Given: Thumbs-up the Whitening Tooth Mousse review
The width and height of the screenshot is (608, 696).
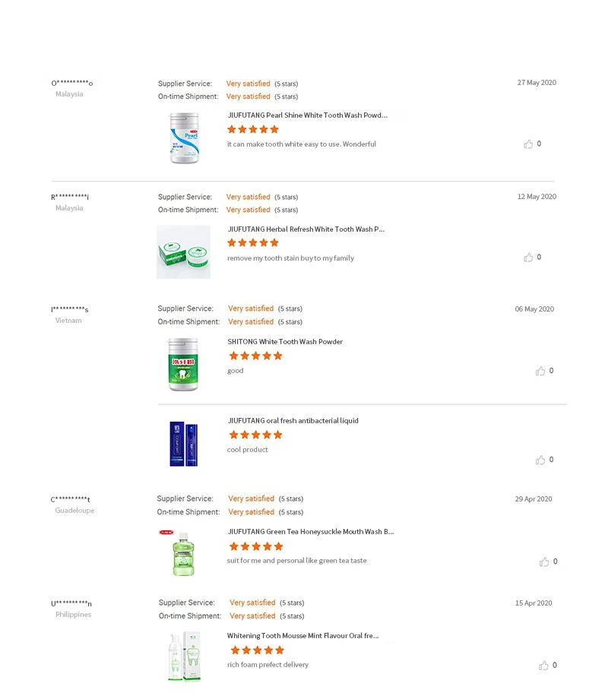Looking at the screenshot, I should (543, 666).
